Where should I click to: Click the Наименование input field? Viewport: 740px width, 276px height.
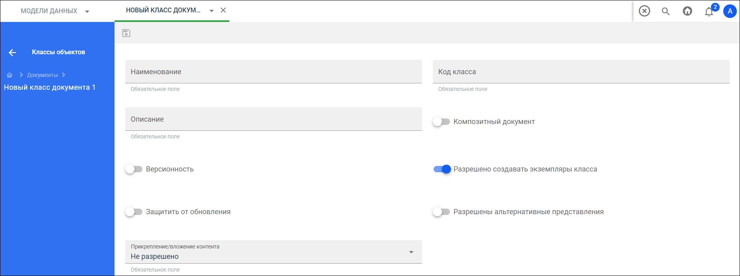pos(274,72)
